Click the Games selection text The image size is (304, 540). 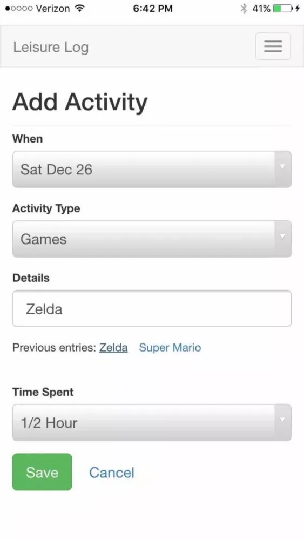[x=43, y=239]
